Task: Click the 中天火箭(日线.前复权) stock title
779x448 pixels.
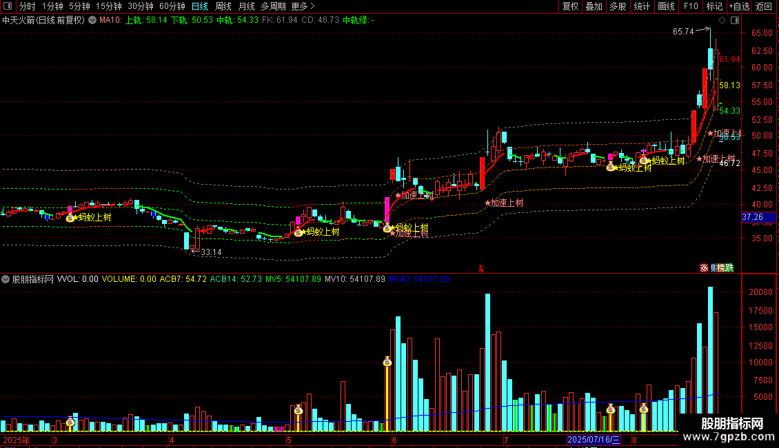Action: point(43,21)
